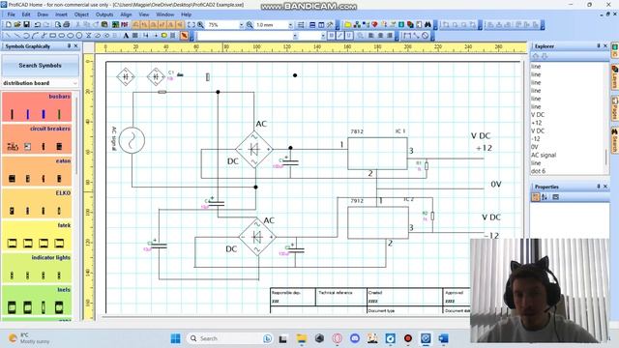Toggle bold text formatting
Screen dimensions: 619x348
pyautogui.click(x=331, y=36)
